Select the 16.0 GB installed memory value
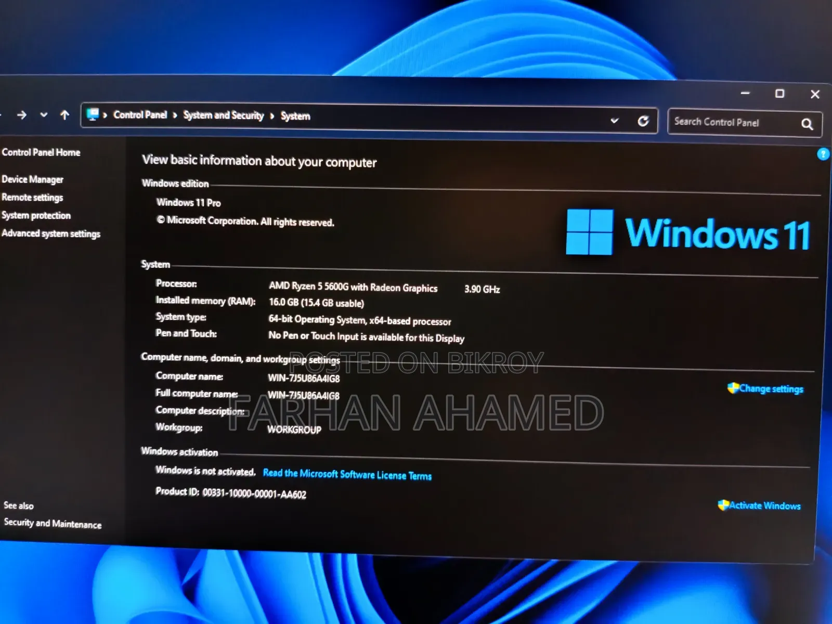Screen dimensions: 832x624 [316, 303]
